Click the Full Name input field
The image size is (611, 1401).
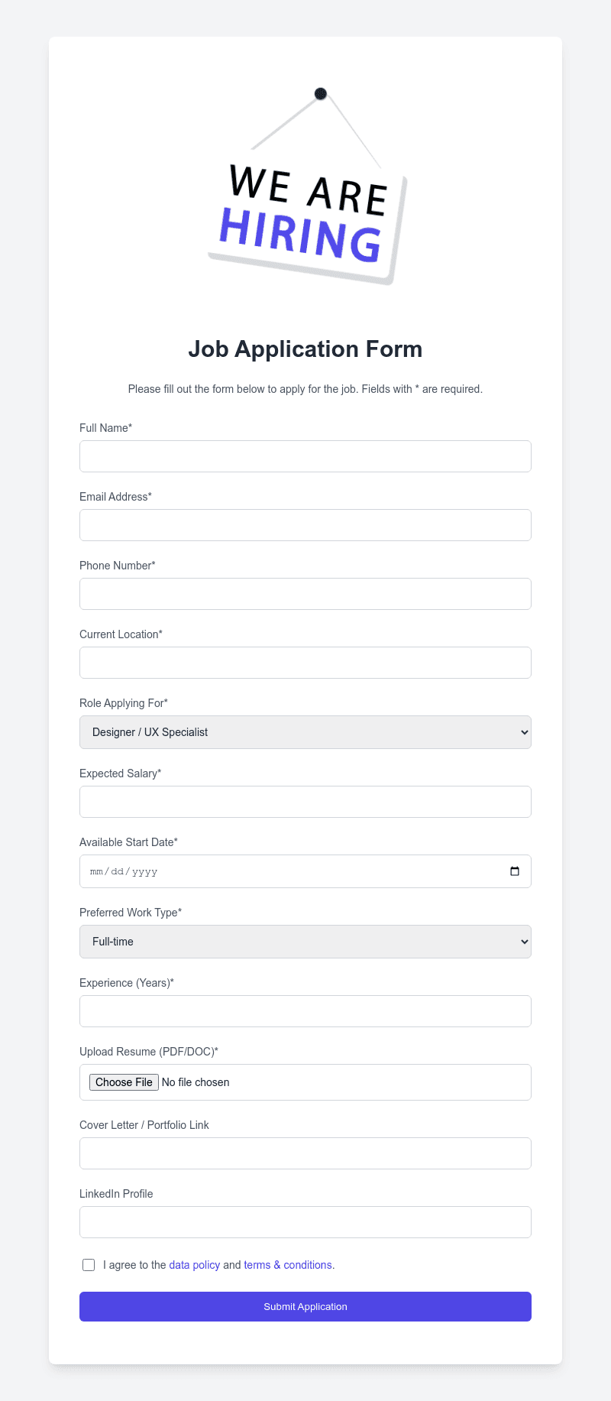pyautogui.click(x=305, y=456)
